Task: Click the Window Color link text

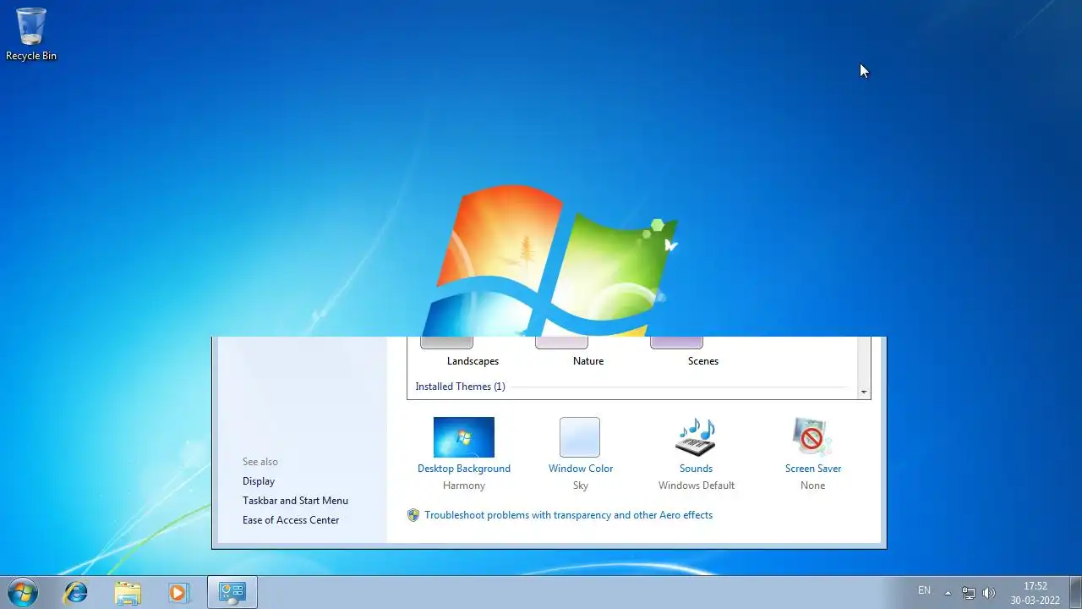Action: [581, 469]
